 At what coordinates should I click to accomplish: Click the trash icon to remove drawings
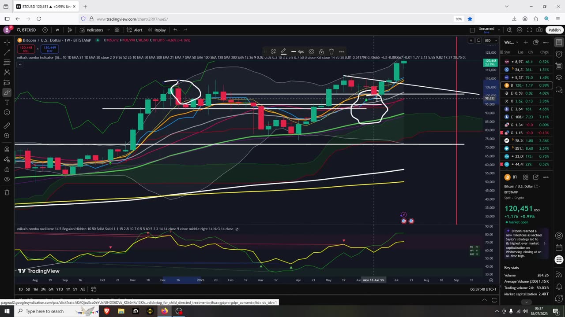[x=7, y=192]
